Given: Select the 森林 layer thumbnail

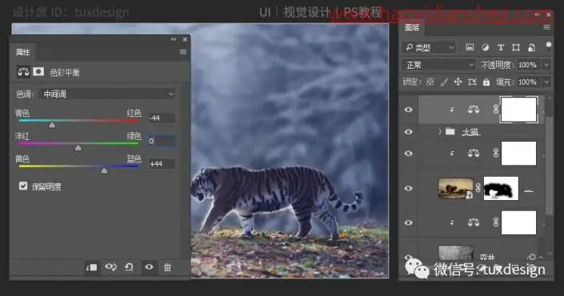Looking at the screenshot, I should point(456,253).
